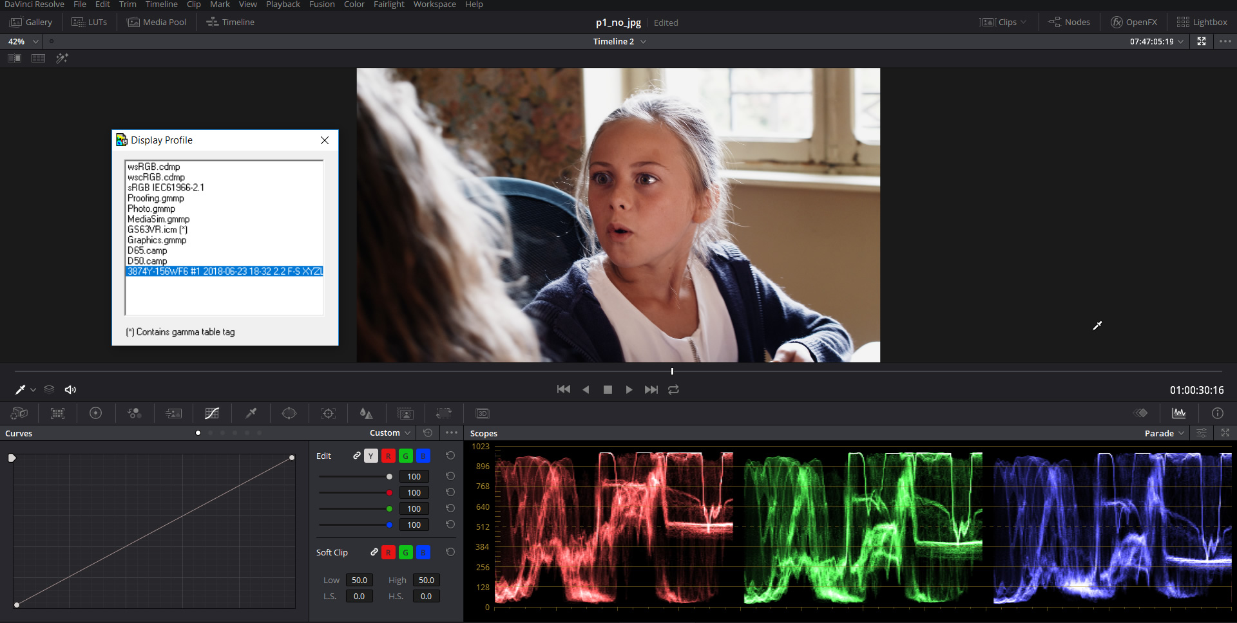Toggle the blue curve channel in Edit
1237x623 pixels.
423,456
